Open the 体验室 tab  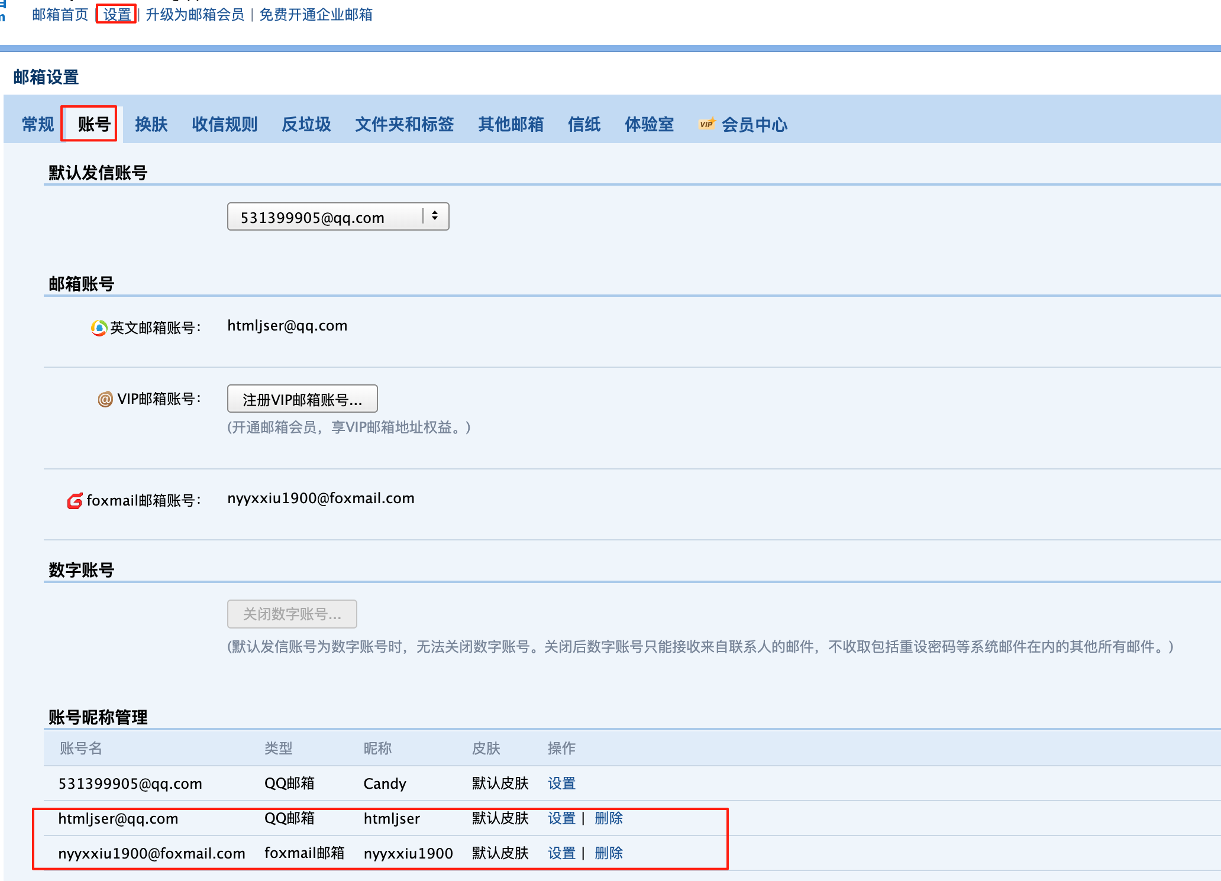coord(649,124)
